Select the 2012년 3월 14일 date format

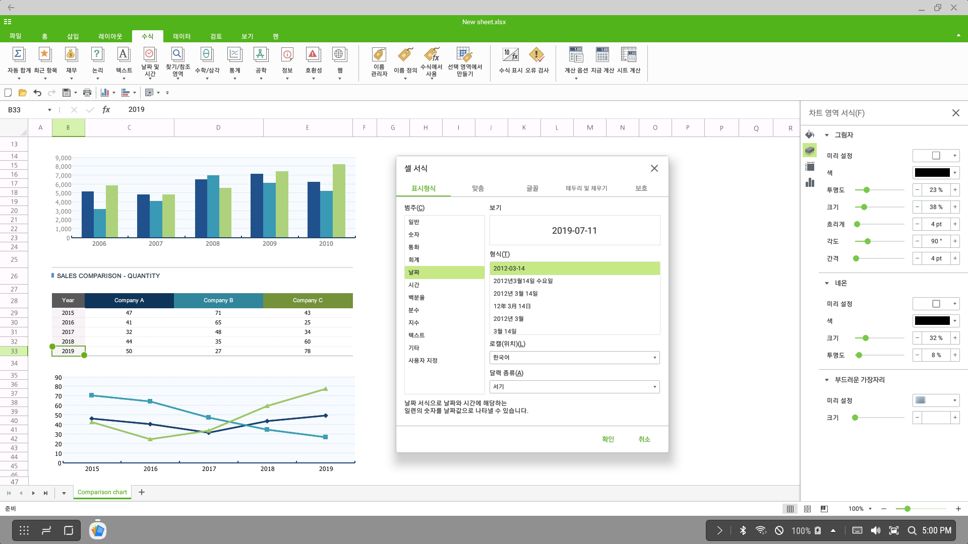(x=574, y=294)
